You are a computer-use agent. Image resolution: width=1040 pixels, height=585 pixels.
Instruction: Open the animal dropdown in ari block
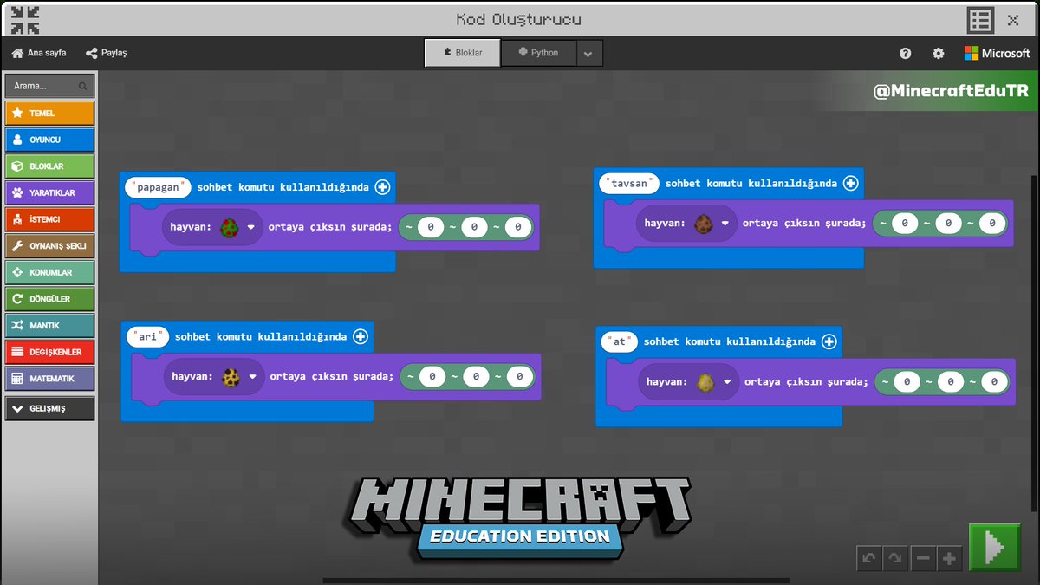tap(253, 377)
